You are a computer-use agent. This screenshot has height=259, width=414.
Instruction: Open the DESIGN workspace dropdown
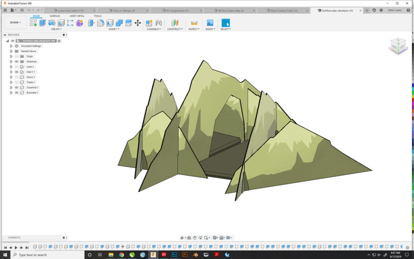click(x=15, y=22)
